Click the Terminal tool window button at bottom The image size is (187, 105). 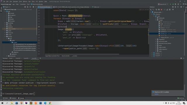pos(21,98)
